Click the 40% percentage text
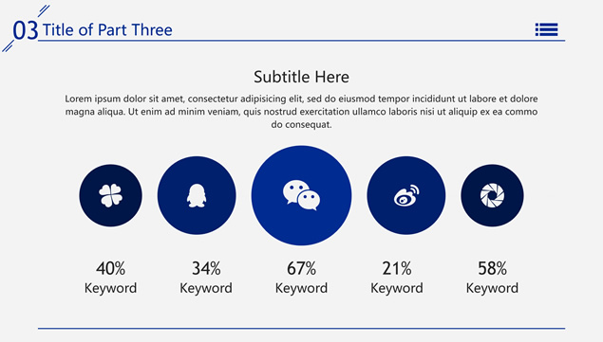 (x=111, y=268)
